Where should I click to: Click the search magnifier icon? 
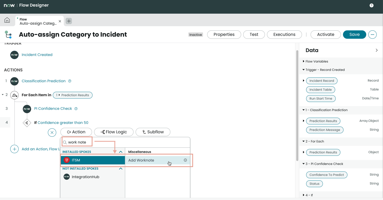coord(65,142)
